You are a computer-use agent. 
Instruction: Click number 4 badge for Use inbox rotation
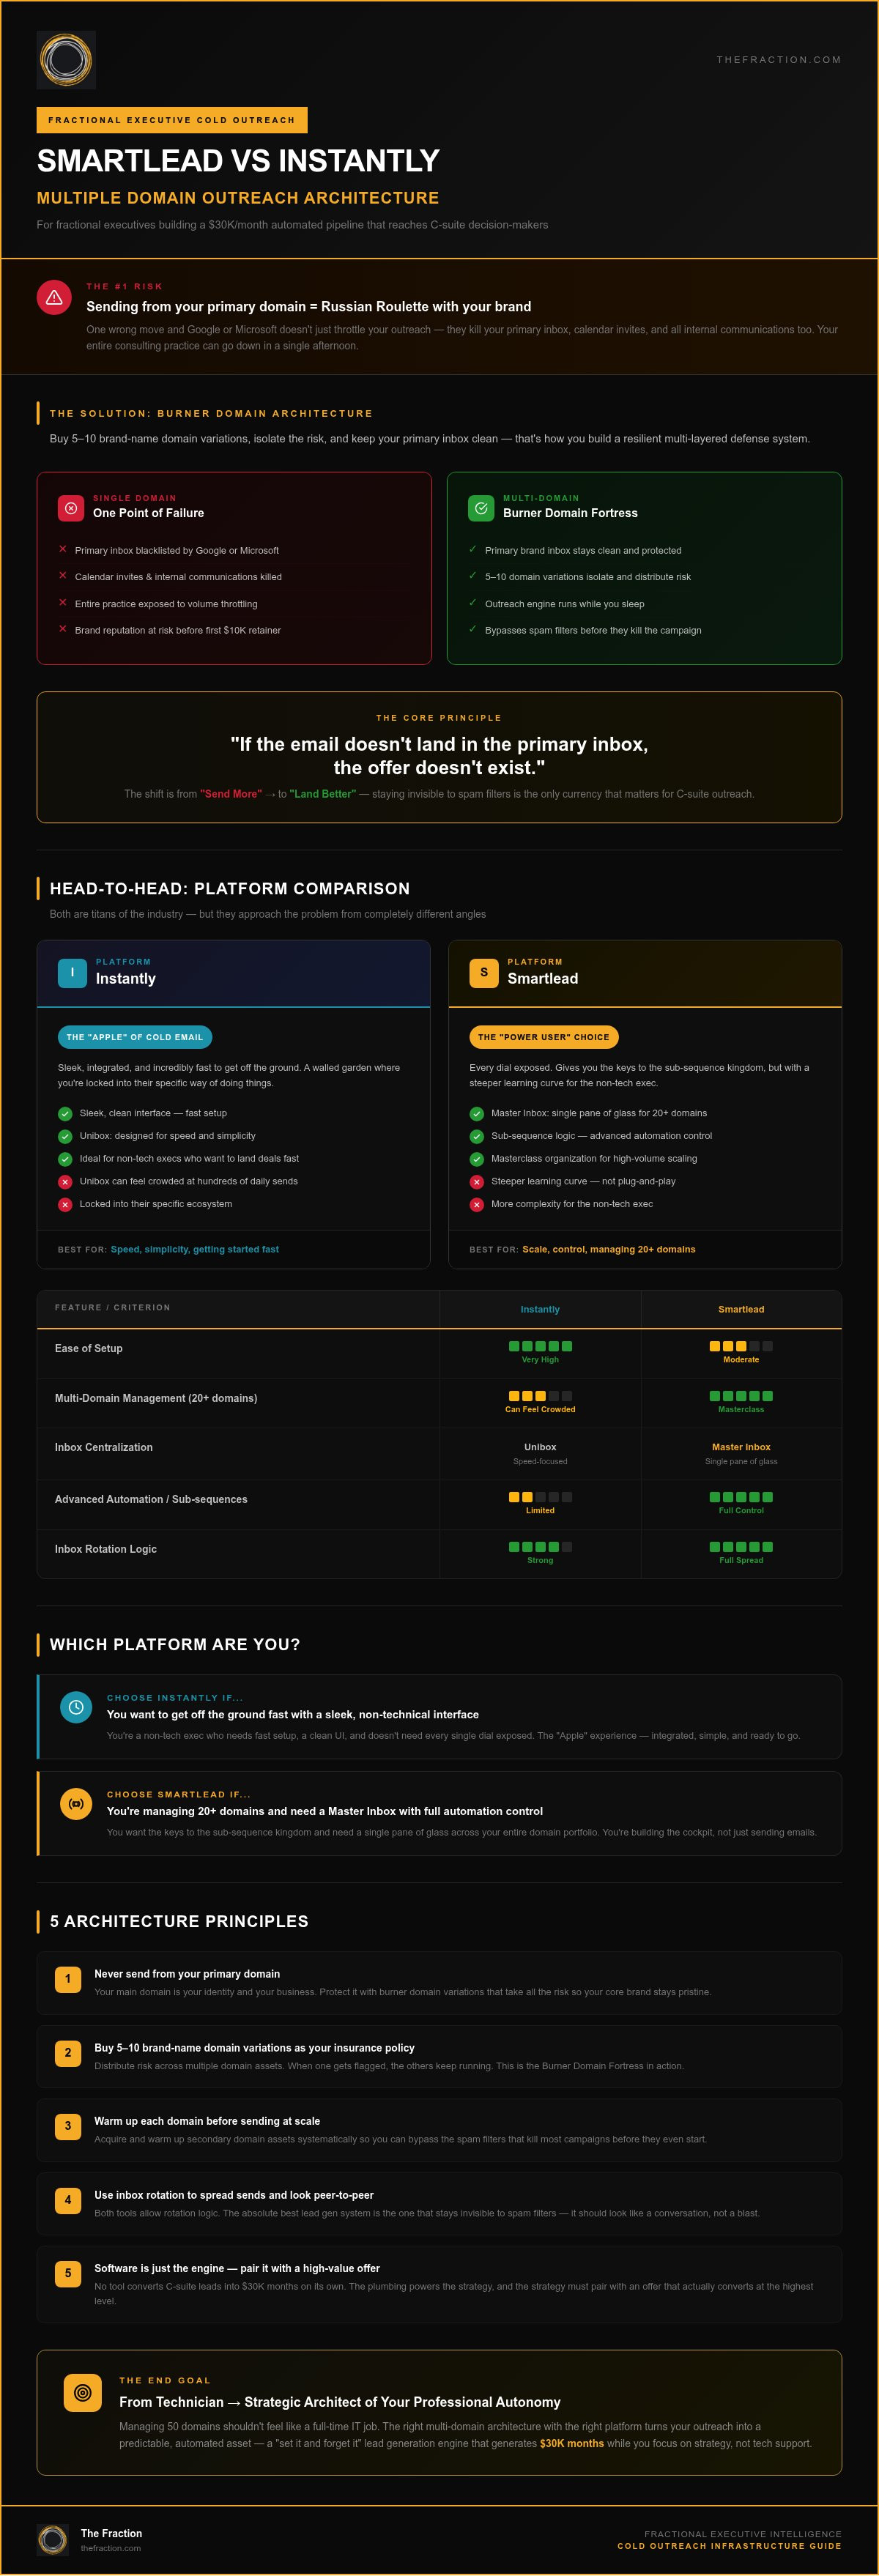(68, 2200)
